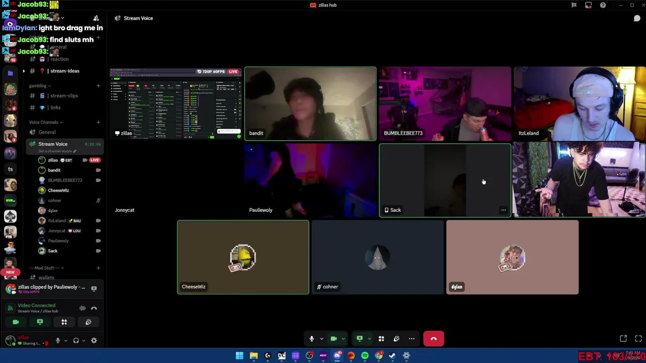Open soundboard from the voice panel
Image resolution: width=646 pixels, height=363 pixels.
(88, 322)
